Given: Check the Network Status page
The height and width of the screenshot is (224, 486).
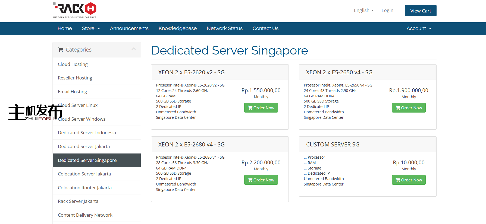Looking at the screenshot, I should click(x=224, y=28).
